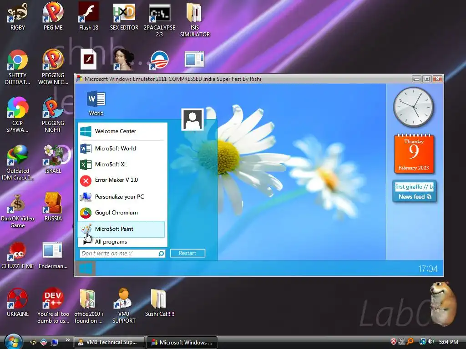This screenshot has width=466, height=349.
Task: Select the Microsoft Windows ... taskbar button
Action: [182, 342]
